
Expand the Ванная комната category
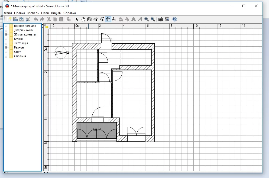(x=6, y=26)
